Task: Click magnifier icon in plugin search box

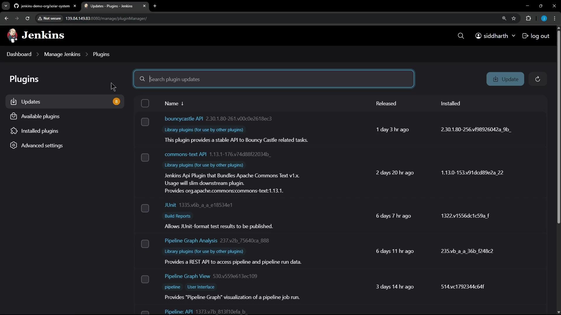Action: pos(142,79)
